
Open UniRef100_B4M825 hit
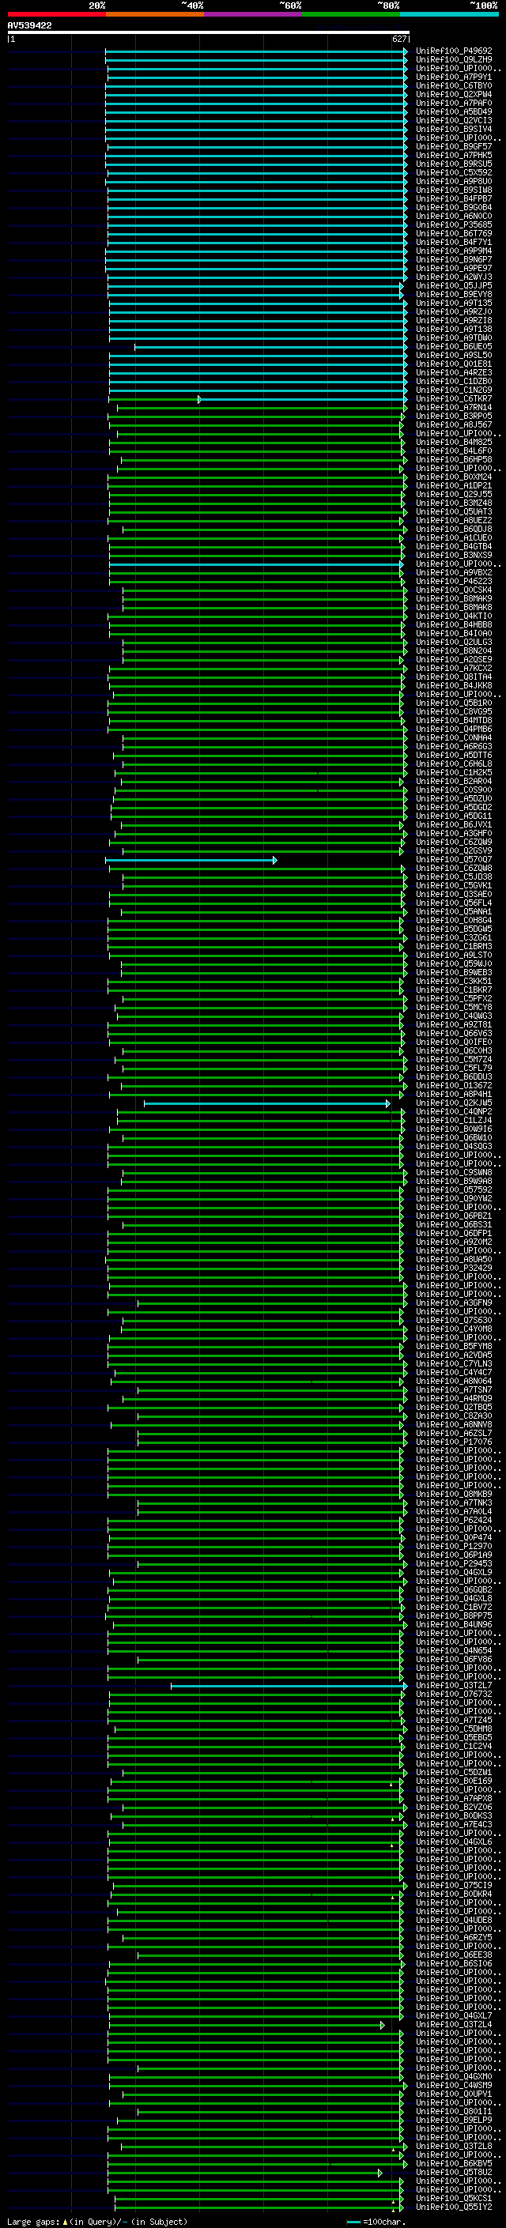[454, 442]
